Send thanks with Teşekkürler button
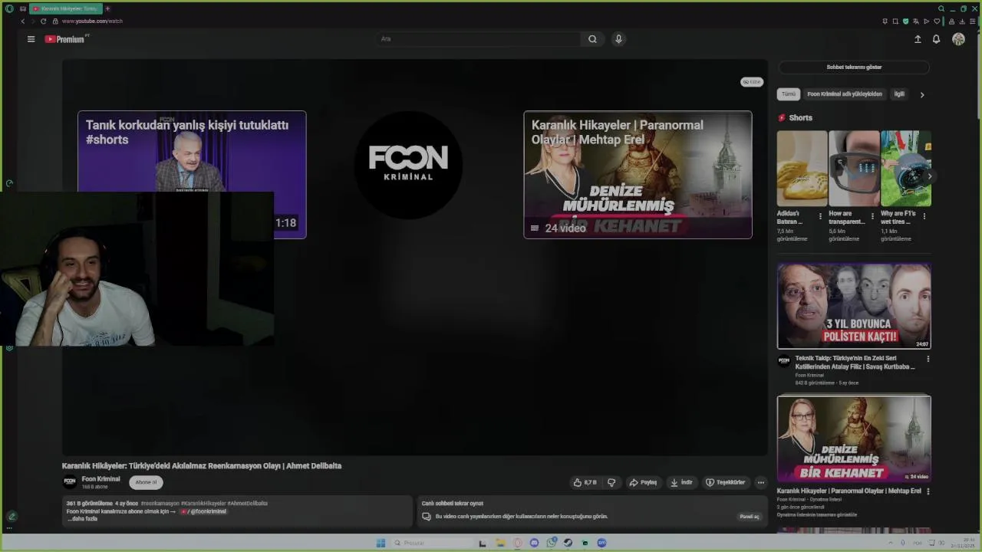The image size is (982, 552). tap(725, 482)
